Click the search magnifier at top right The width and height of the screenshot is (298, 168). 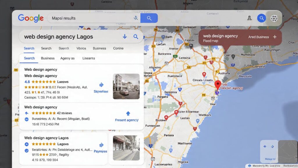tap(261, 18)
